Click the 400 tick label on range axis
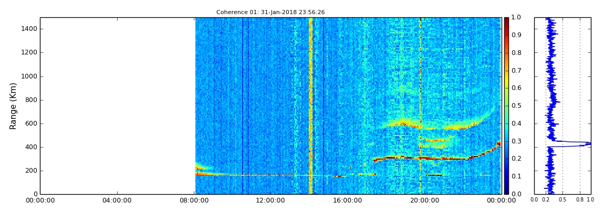 tap(31, 148)
